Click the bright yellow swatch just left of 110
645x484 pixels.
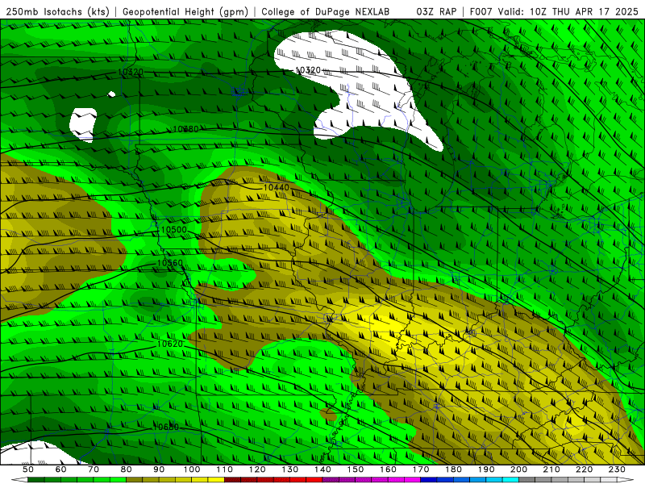pos(216,480)
